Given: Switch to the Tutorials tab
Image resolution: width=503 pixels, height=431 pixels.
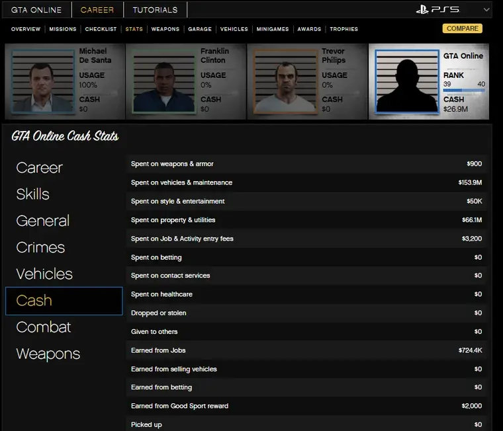Looking at the screenshot, I should tap(155, 10).
